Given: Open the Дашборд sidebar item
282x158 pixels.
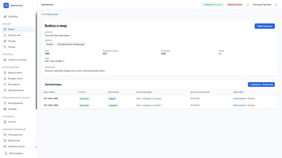Looking at the screenshot, I should click(18, 16).
